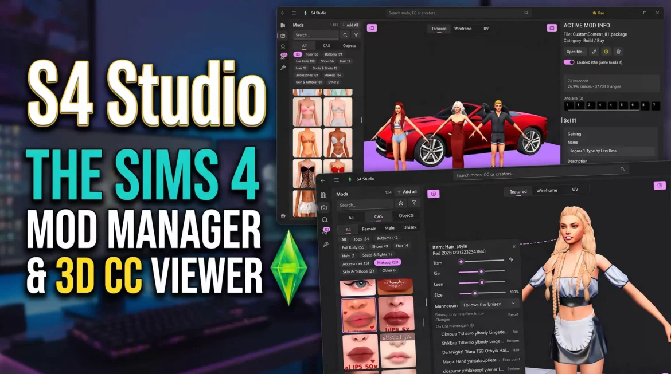
Task: Click reset arrows icon next to Tsm slider
Action: tap(511, 259)
